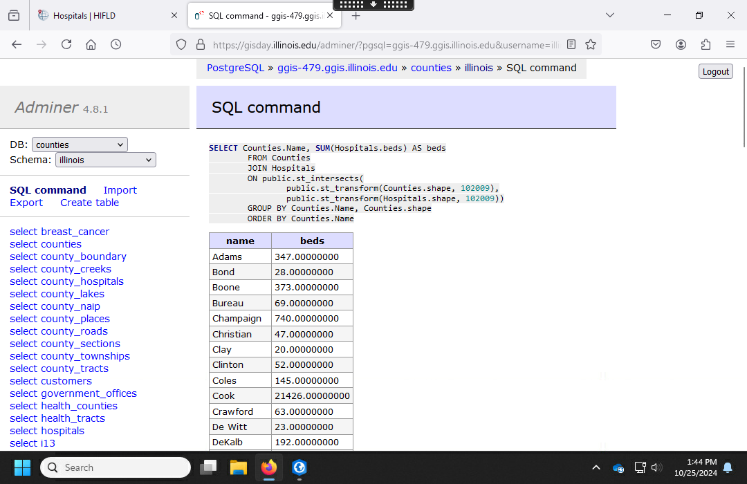This screenshot has height=484, width=747.
Task: Open the select county_hospitals link
Action: [66, 281]
